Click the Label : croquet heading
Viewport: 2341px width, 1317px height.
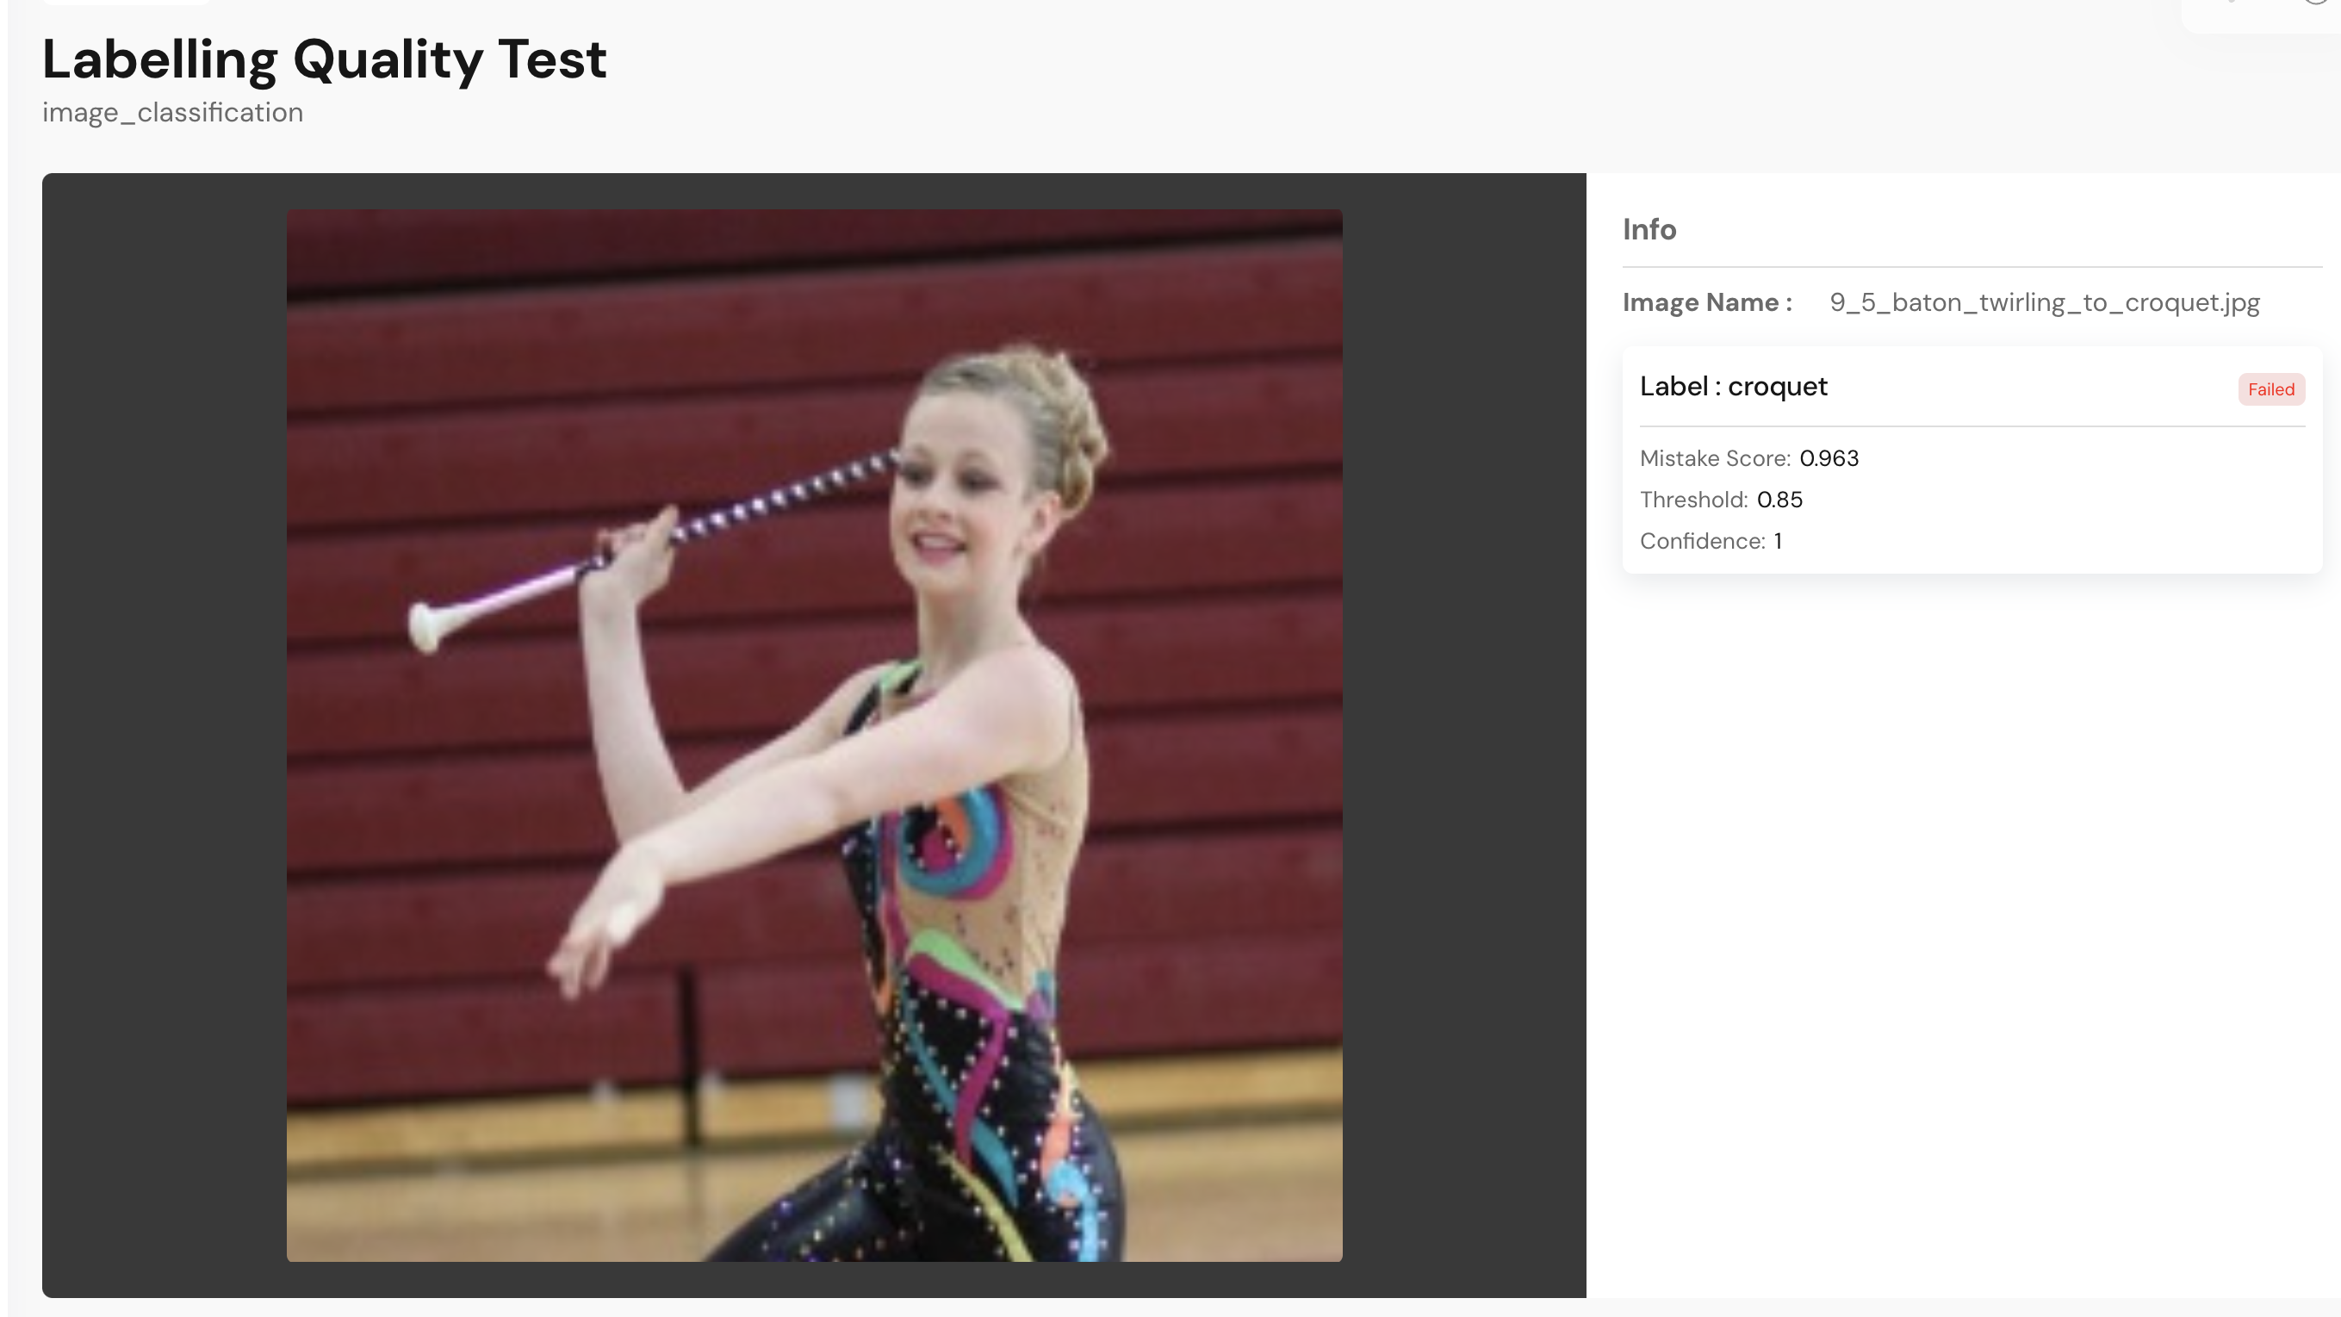[1733, 386]
